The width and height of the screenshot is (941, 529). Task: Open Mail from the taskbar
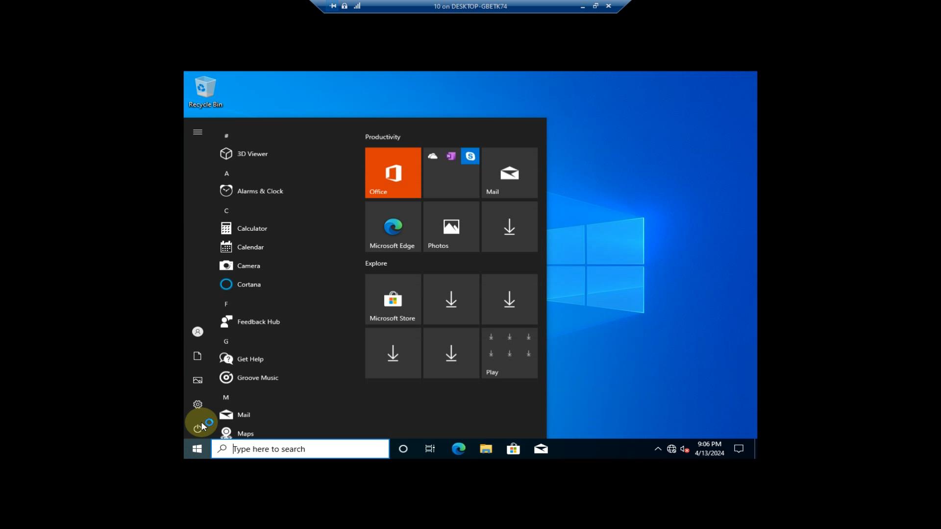pos(541,449)
